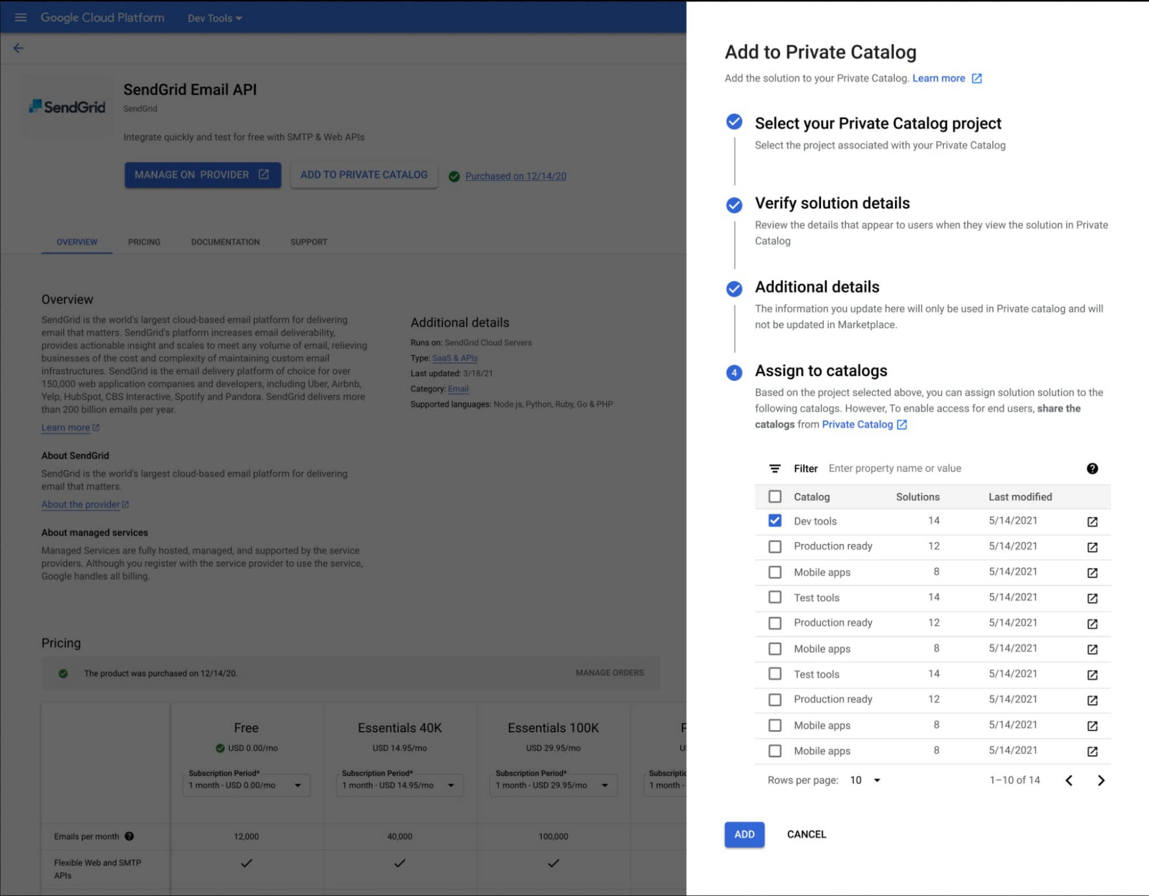
Task: Click green check beside Purchased on 12/14/20
Action: tap(454, 176)
